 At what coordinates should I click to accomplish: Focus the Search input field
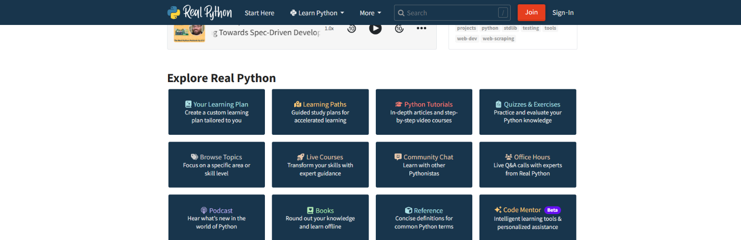(452, 13)
